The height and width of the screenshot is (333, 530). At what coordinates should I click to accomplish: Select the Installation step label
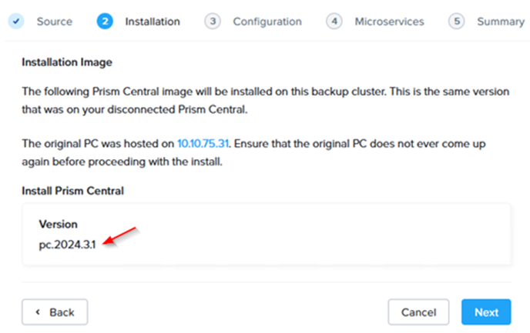[153, 22]
